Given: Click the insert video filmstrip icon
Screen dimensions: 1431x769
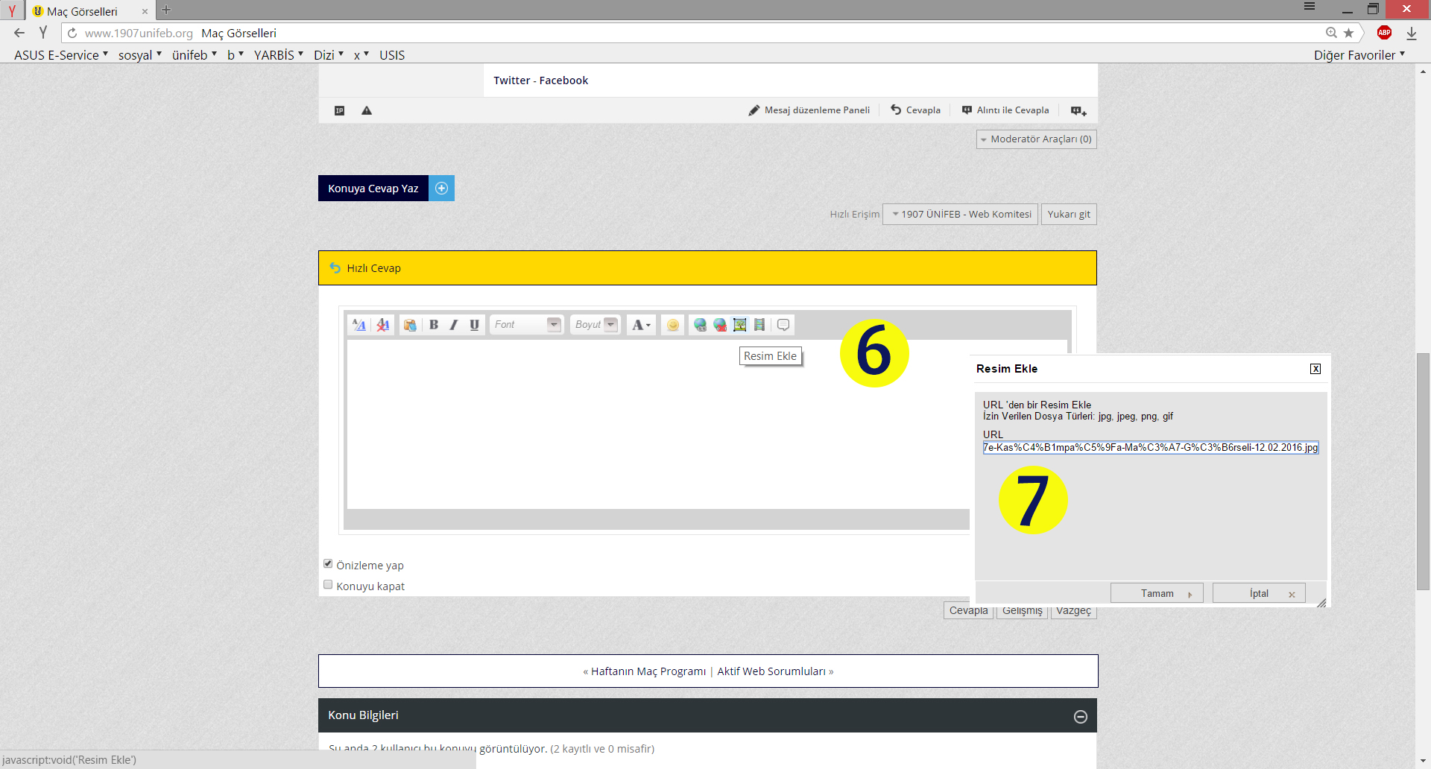Looking at the screenshot, I should coord(759,325).
